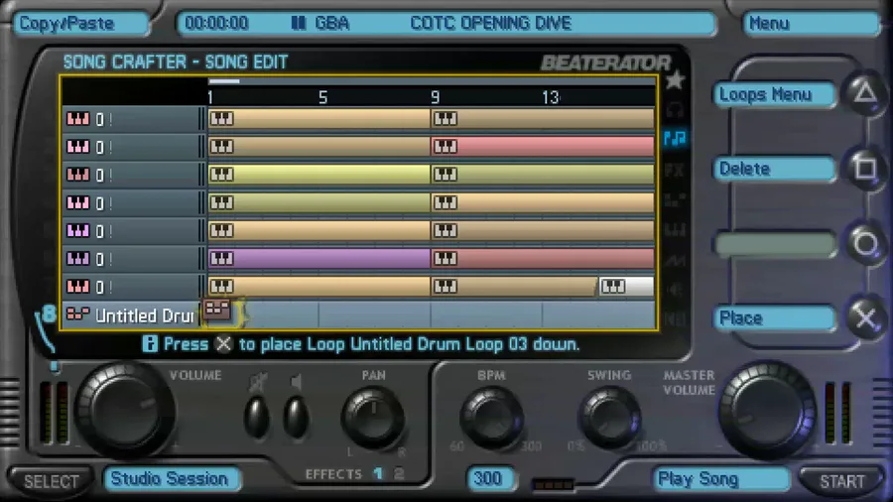The width and height of the screenshot is (893, 502).
Task: Jump to bar 5 marker on timeline
Action: 322,98
